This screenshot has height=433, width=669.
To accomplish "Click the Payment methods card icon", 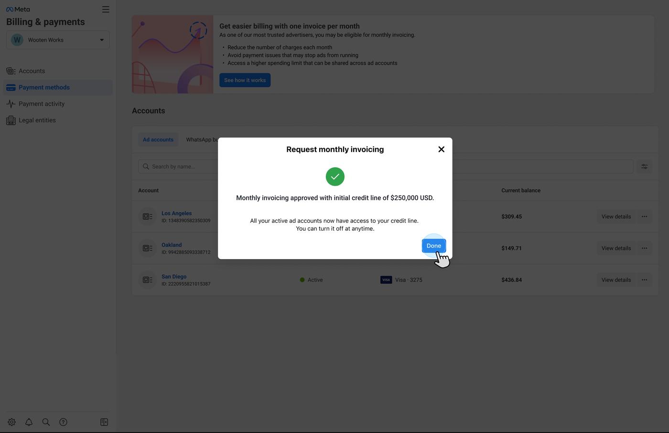I will pos(11,87).
